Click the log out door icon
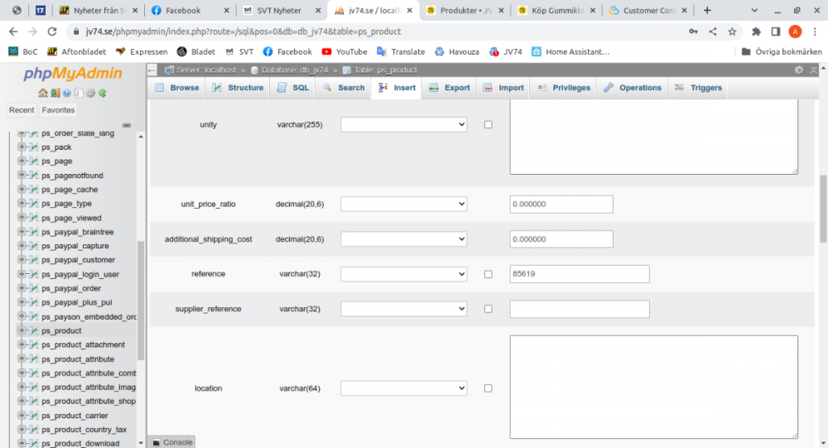Image resolution: width=828 pixels, height=448 pixels. tap(55, 93)
